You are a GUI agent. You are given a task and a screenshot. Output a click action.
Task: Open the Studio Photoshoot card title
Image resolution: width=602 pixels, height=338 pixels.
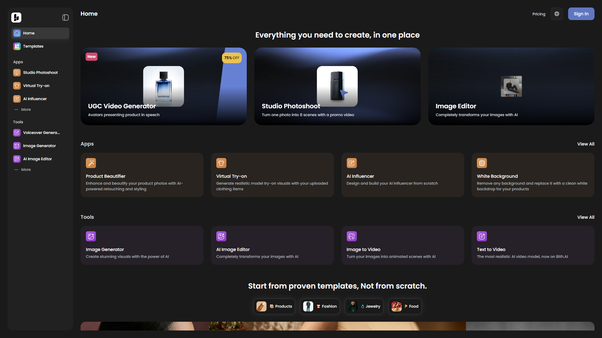(x=291, y=106)
